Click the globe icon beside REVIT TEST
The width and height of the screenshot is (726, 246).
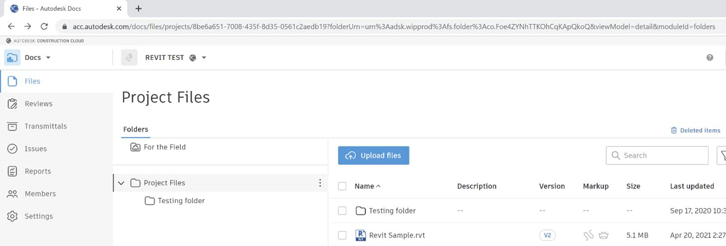[193, 58]
